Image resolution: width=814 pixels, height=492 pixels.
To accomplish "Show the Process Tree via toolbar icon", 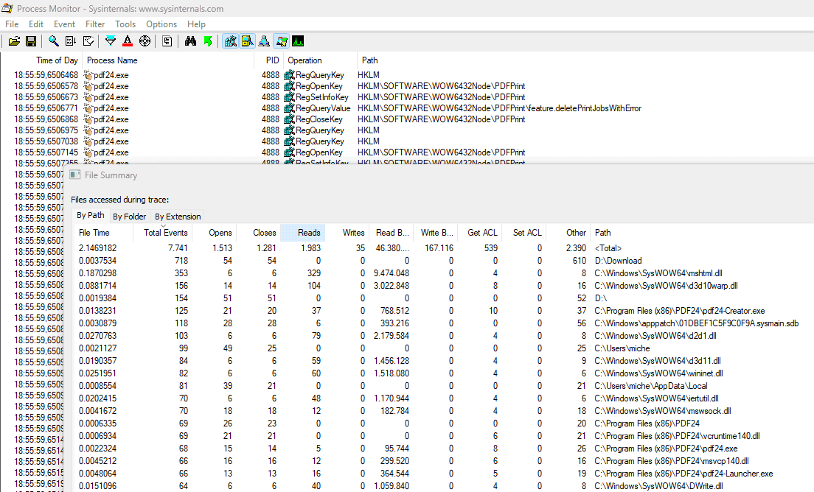I will pyautogui.click(x=167, y=41).
